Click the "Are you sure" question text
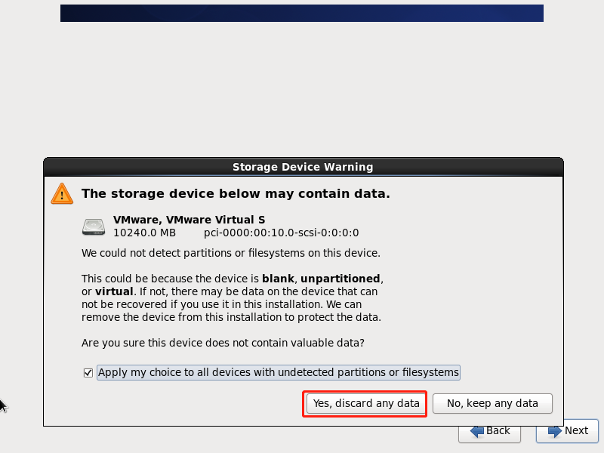This screenshot has height=453, width=604. [x=223, y=343]
